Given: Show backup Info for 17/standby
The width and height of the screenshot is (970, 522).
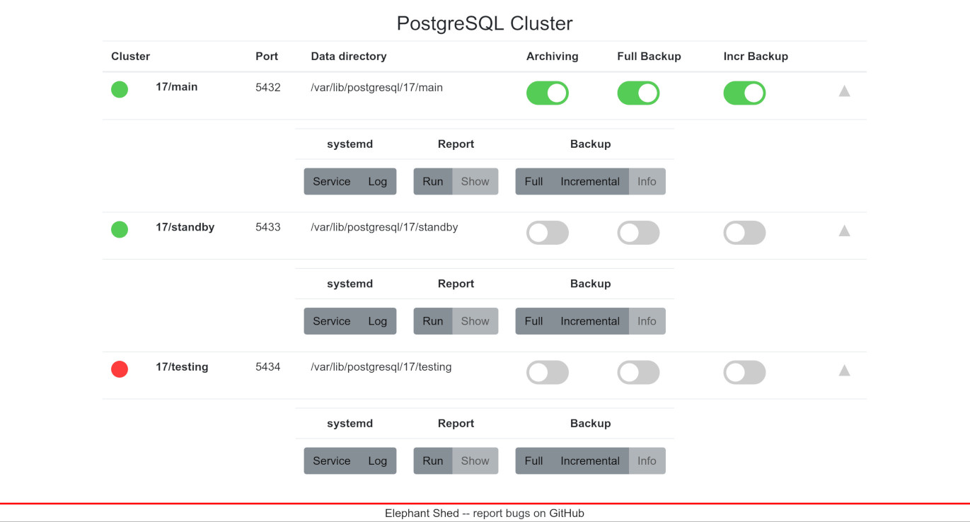Looking at the screenshot, I should tap(647, 321).
